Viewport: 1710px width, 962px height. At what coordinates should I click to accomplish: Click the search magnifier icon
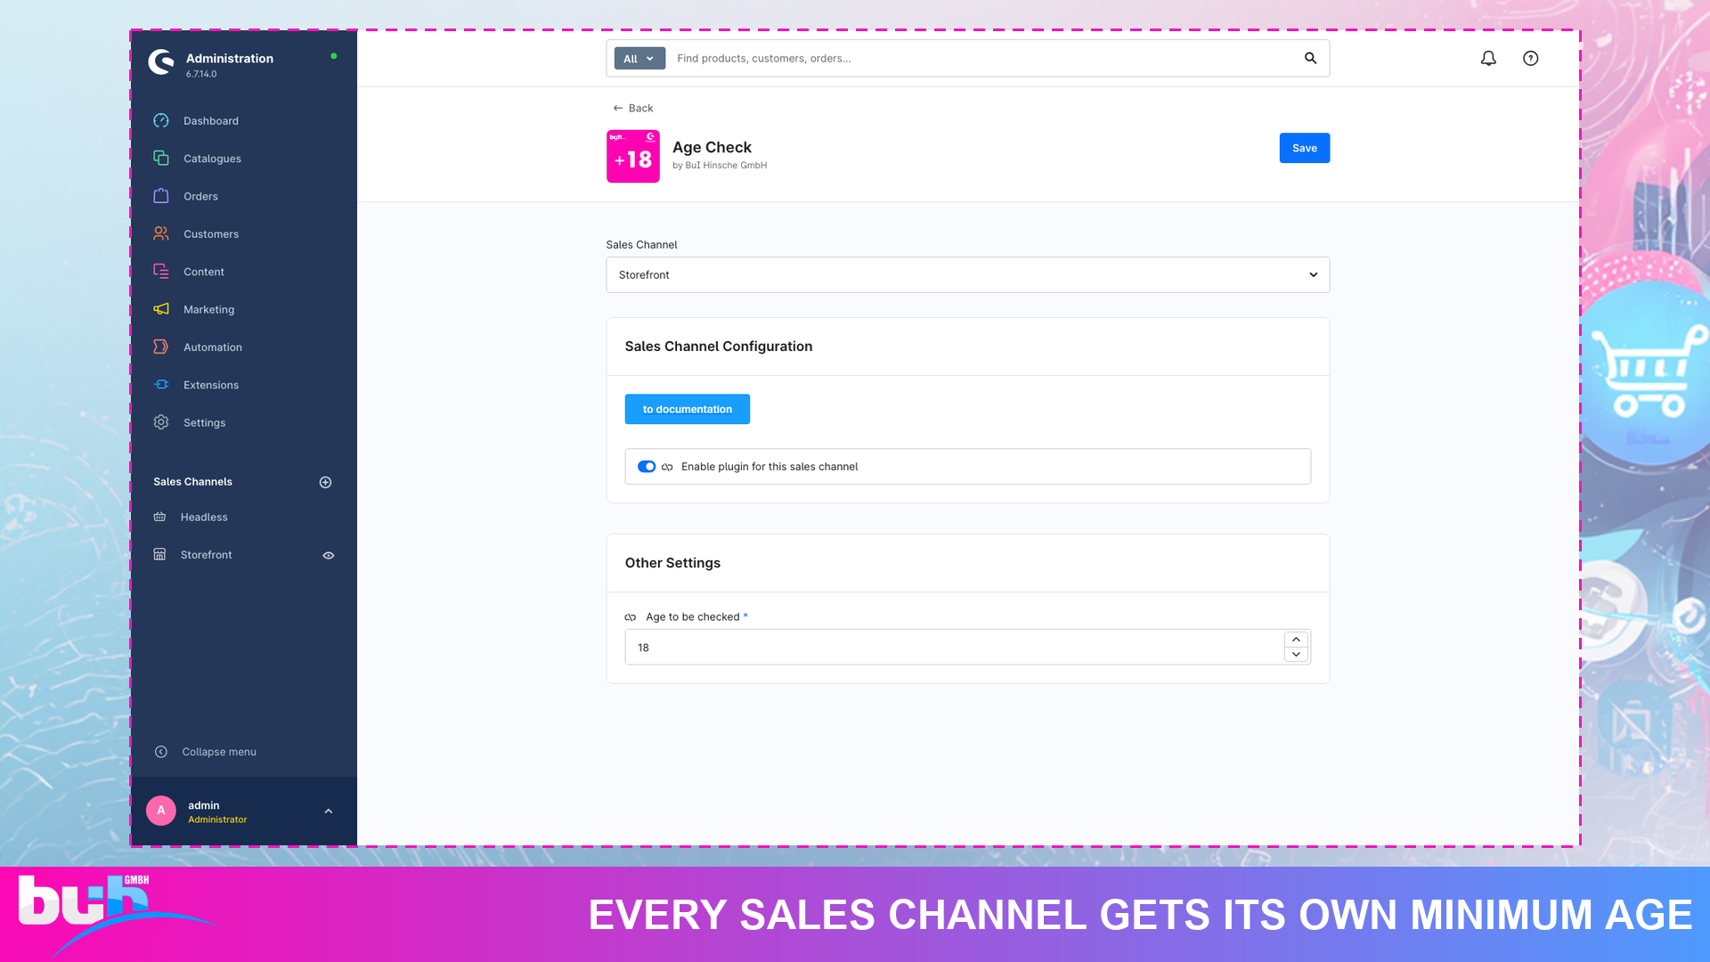pos(1310,59)
